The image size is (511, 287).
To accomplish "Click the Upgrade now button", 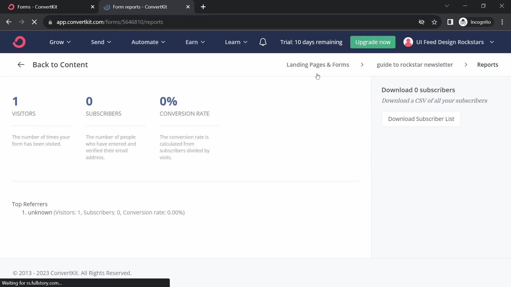I will pos(373,42).
